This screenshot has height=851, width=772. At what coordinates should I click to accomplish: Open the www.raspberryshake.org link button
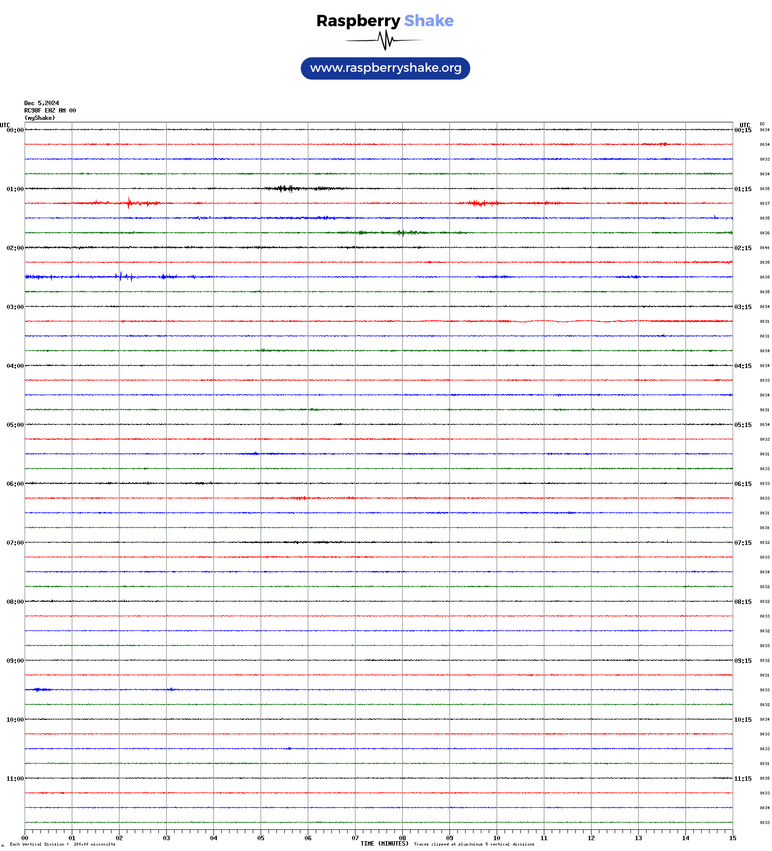(x=385, y=68)
